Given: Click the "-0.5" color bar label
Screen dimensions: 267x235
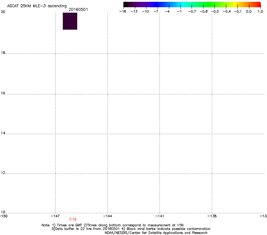Looking at the screenshot, I should 215,12.
